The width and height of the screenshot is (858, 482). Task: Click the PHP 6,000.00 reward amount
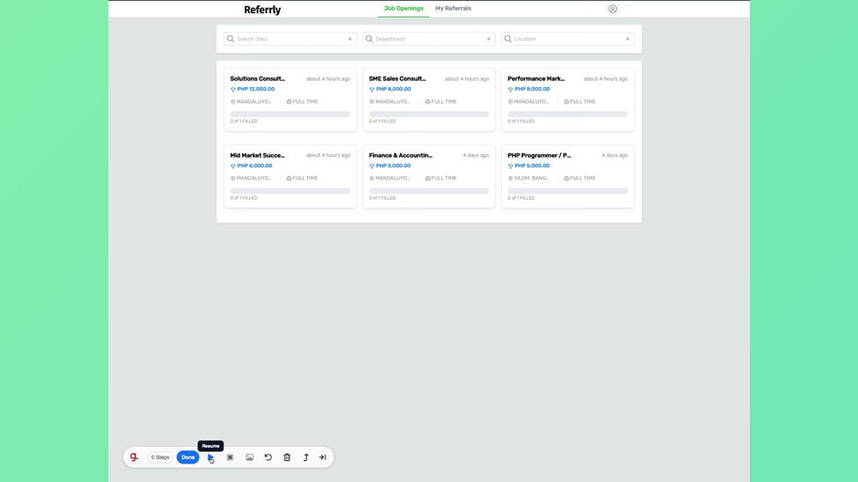pos(254,165)
